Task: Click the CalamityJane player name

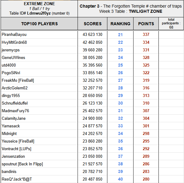Action: pos(14,118)
